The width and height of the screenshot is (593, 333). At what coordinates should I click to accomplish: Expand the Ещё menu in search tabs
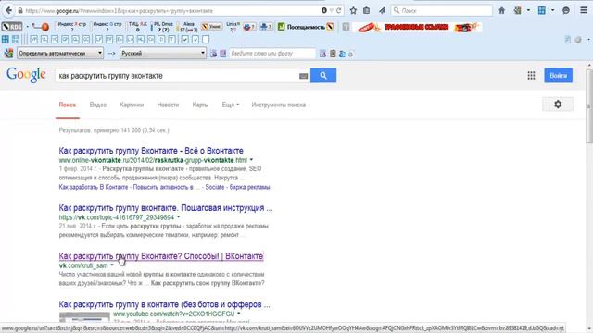pyautogui.click(x=231, y=105)
